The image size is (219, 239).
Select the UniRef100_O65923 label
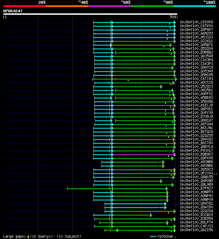coord(196,170)
